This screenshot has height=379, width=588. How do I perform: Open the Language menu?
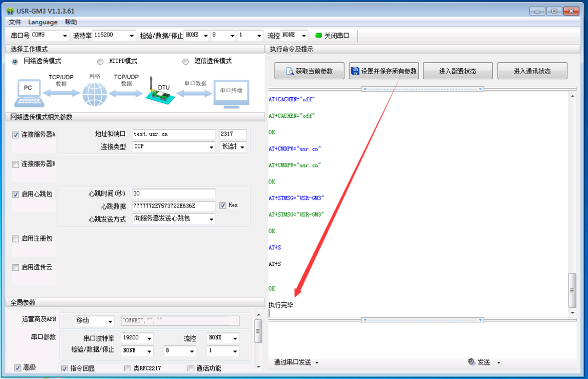(43, 22)
